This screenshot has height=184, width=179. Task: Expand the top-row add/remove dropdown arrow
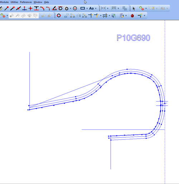tap(146, 8)
